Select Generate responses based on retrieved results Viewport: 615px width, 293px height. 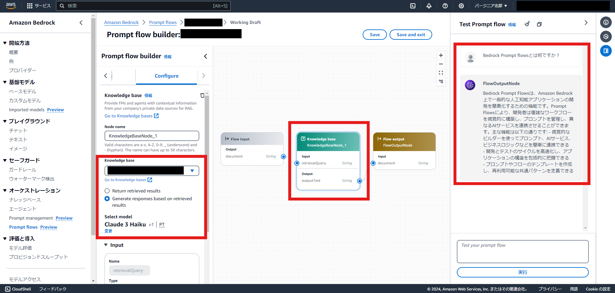tap(107, 199)
